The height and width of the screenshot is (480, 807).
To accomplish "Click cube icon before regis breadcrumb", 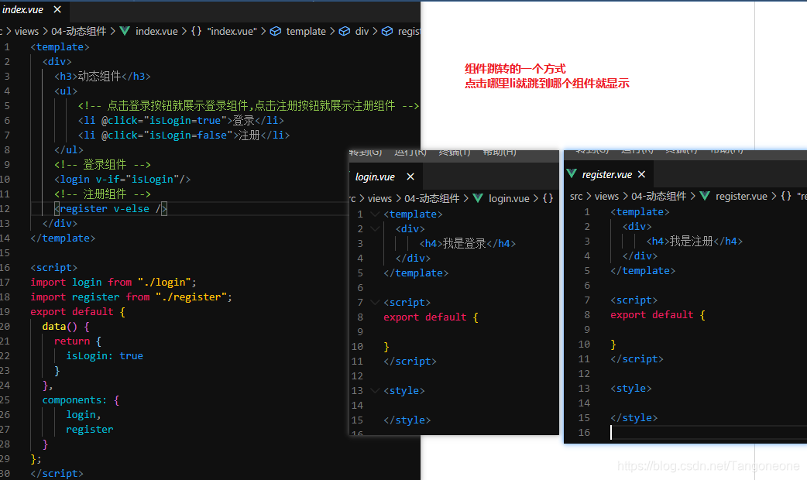I will tap(387, 31).
